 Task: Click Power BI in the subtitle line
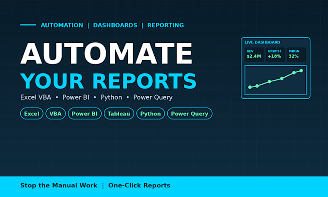tap(76, 97)
